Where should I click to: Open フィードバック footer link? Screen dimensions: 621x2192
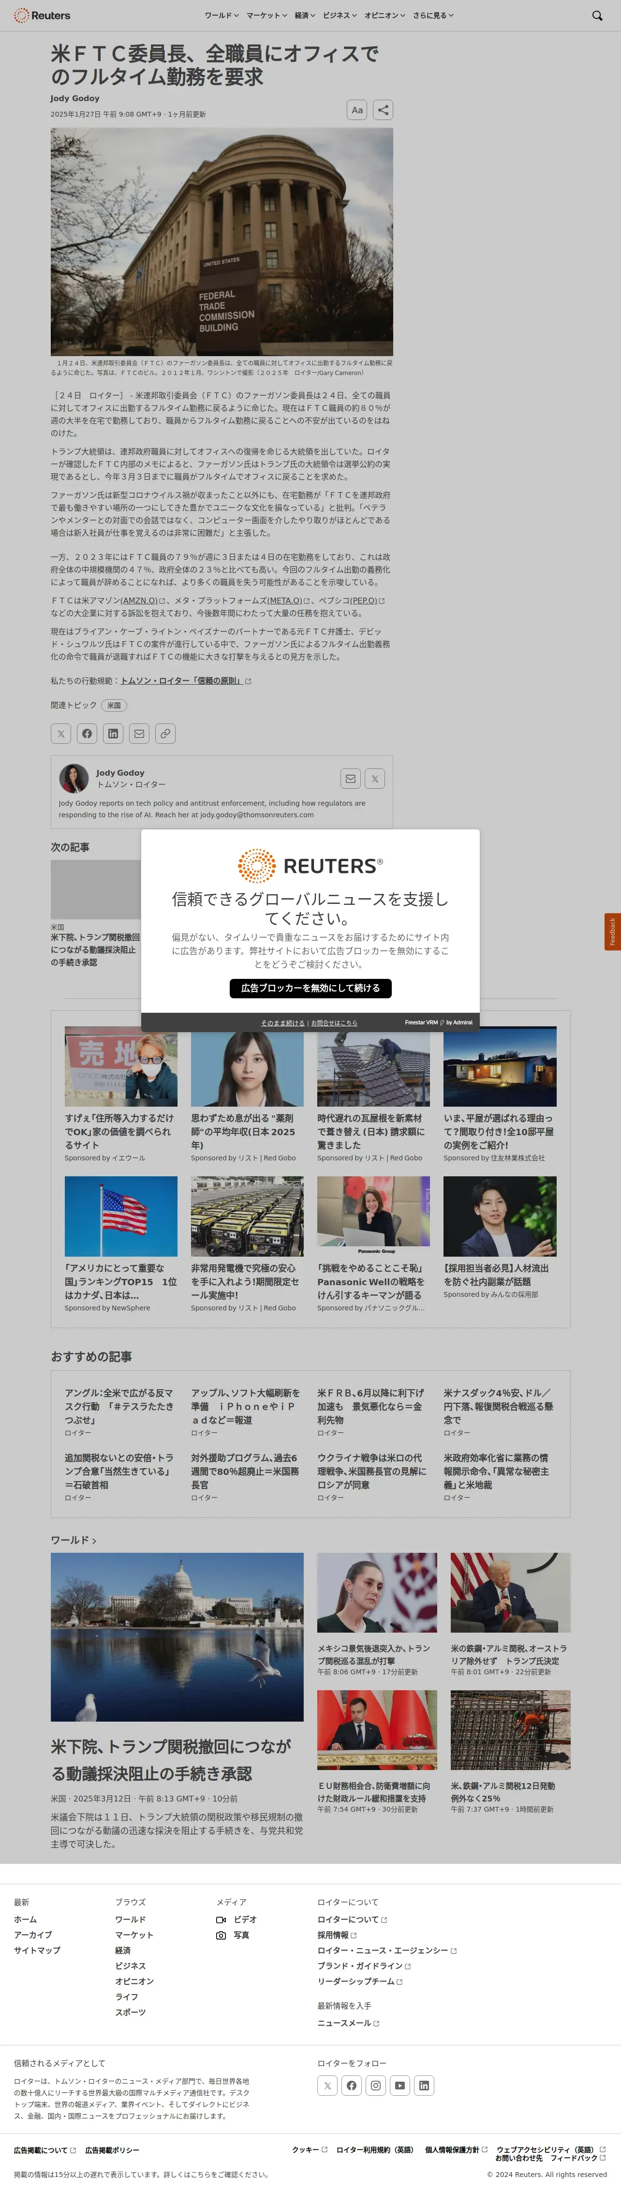coord(577,2158)
